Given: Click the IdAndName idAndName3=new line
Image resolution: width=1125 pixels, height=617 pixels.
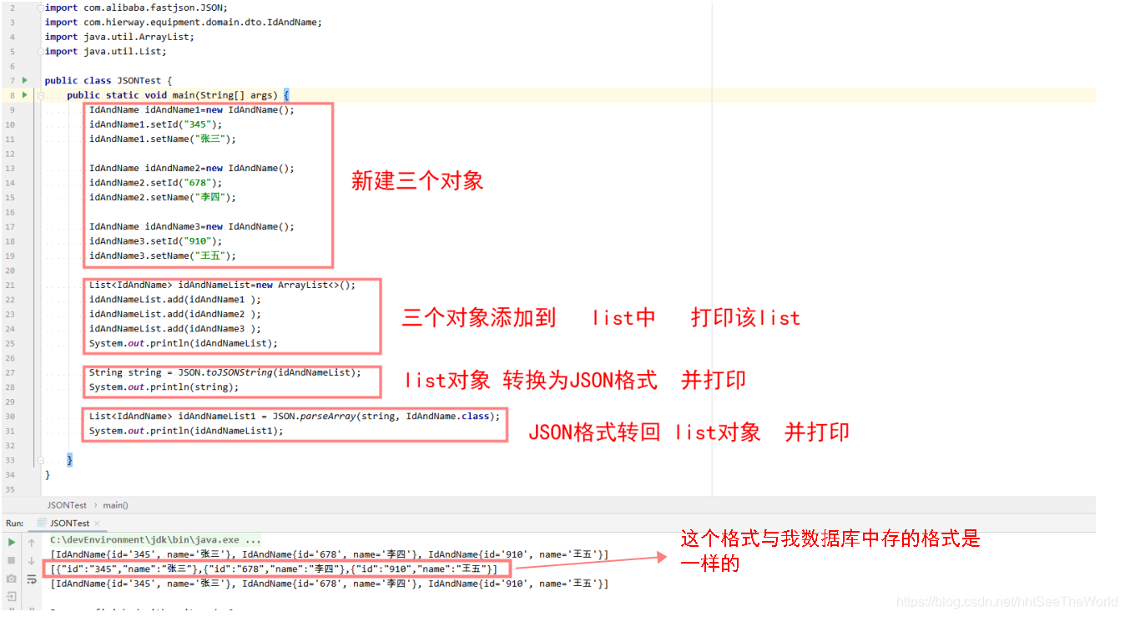Looking at the screenshot, I should click(x=192, y=226).
